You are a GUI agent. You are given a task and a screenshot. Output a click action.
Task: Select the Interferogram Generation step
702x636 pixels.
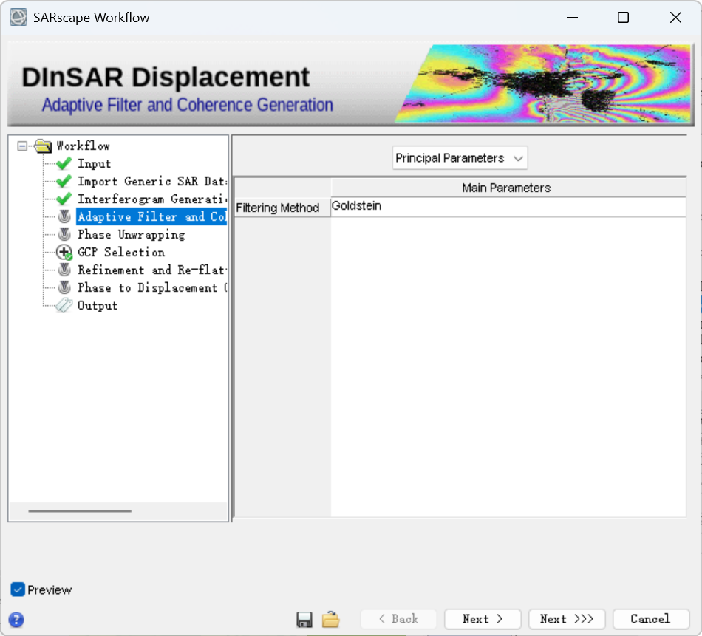(152, 199)
